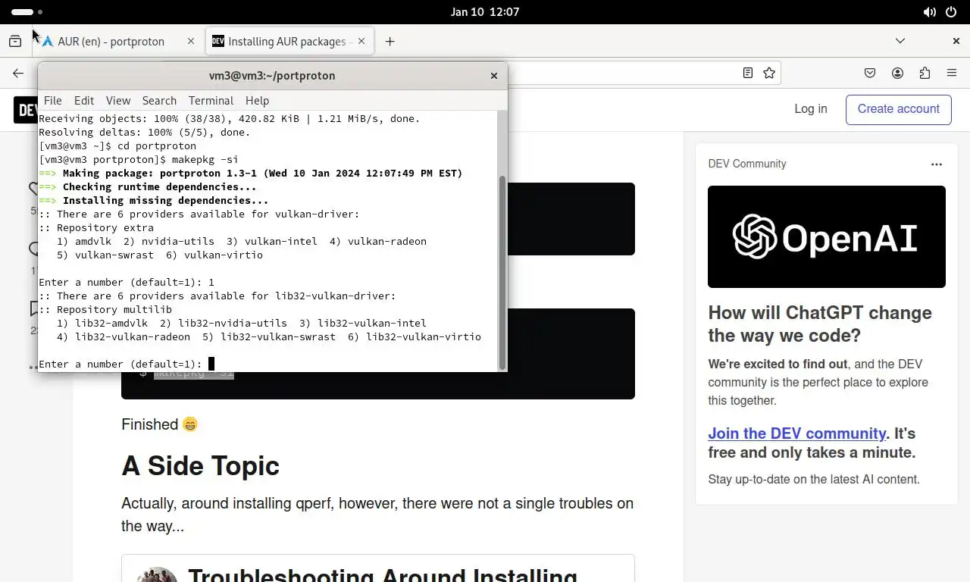Click the terminal vertical scrollbar
This screenshot has height=582, width=970.
pyautogui.click(x=502, y=273)
